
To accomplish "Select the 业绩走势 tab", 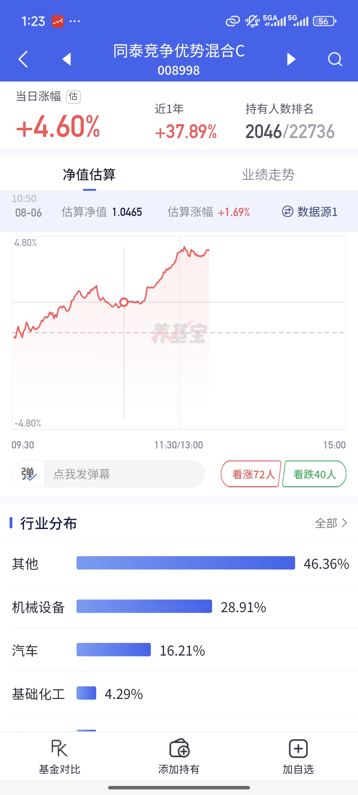I will click(x=268, y=175).
